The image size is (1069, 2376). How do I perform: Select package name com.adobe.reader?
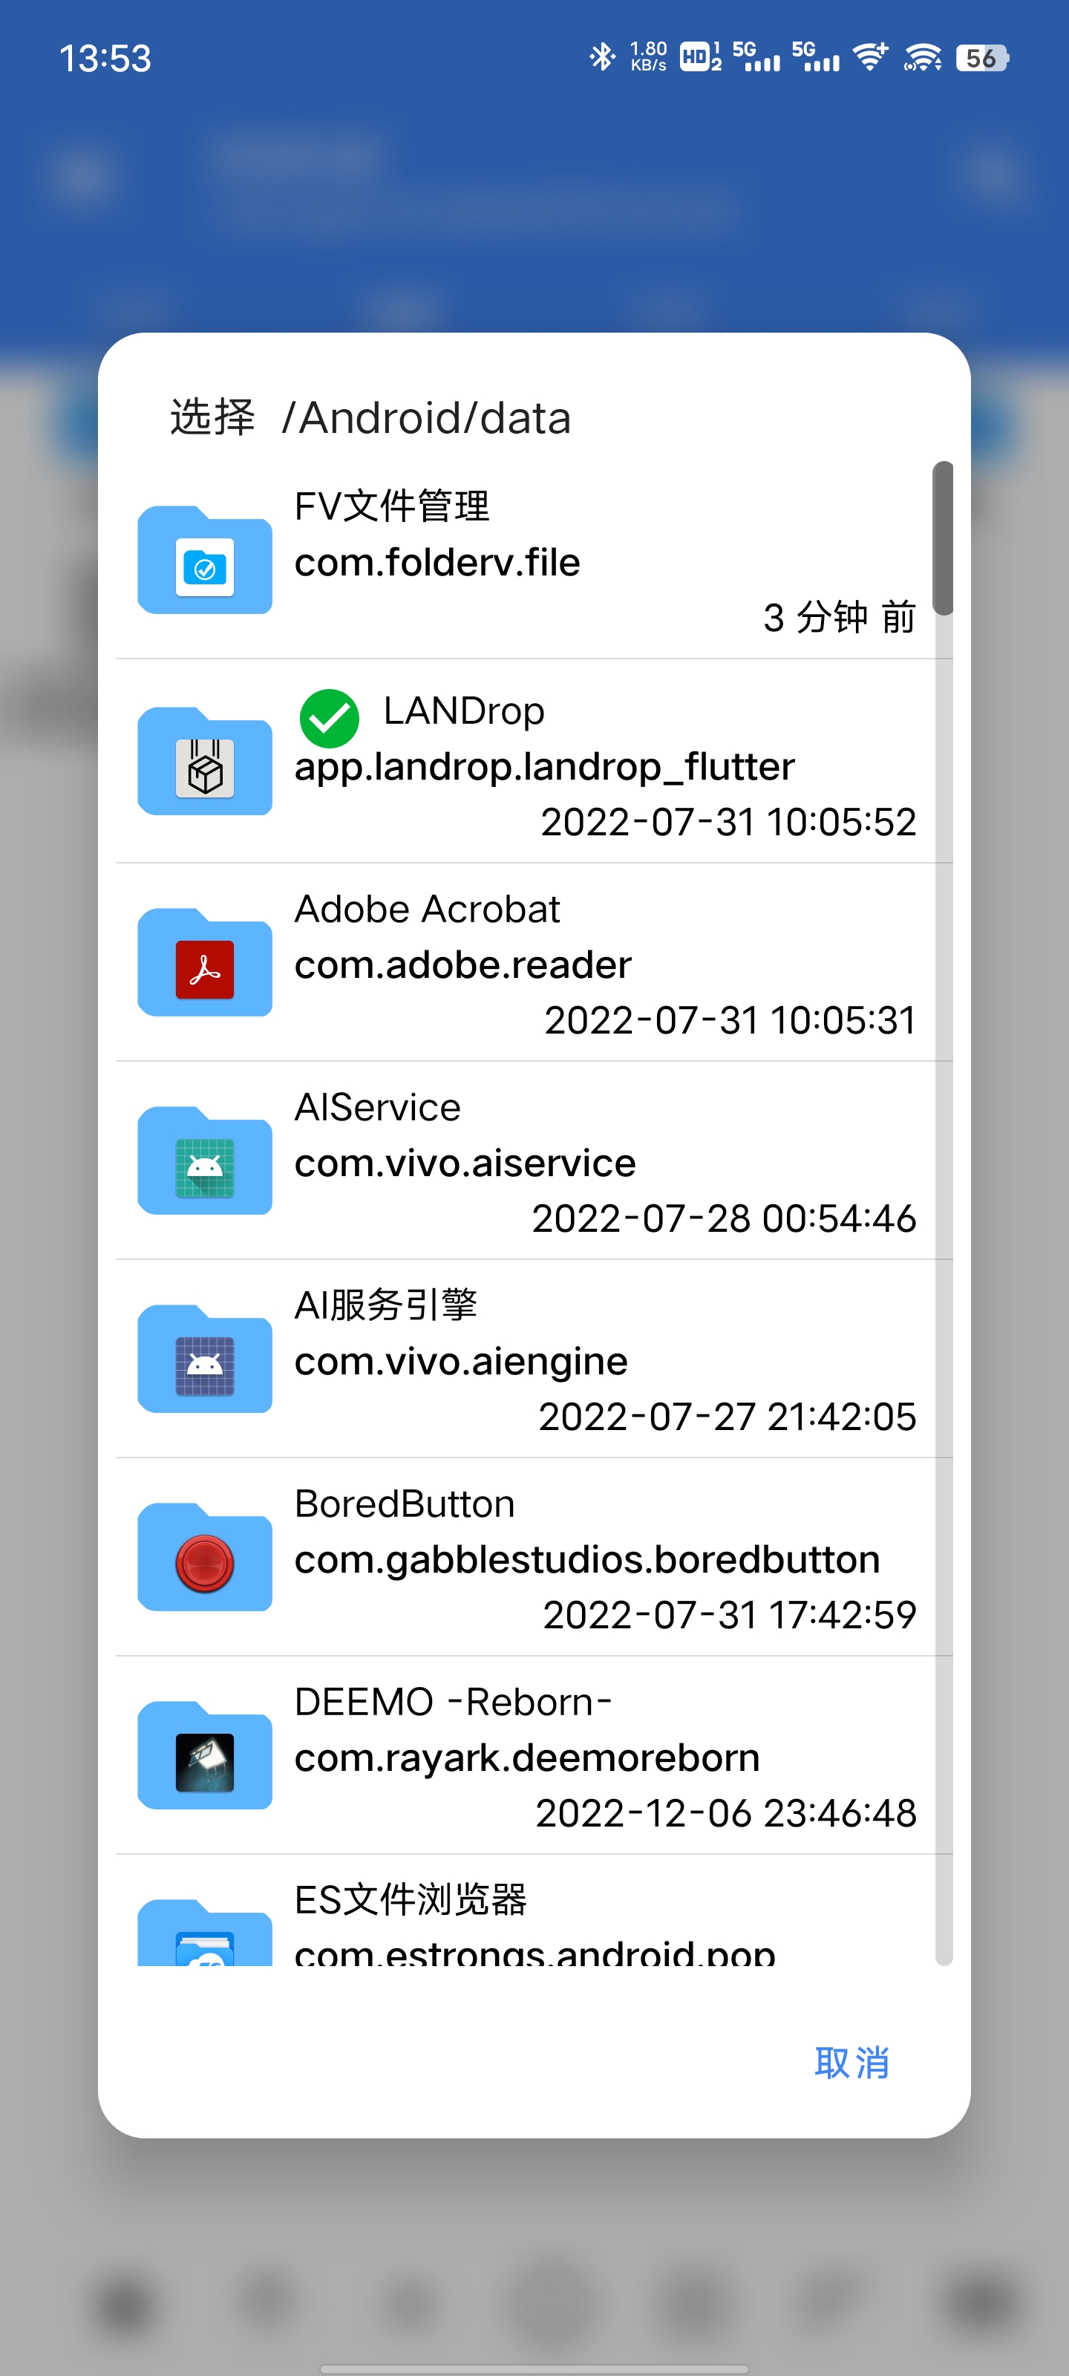coord(463,965)
